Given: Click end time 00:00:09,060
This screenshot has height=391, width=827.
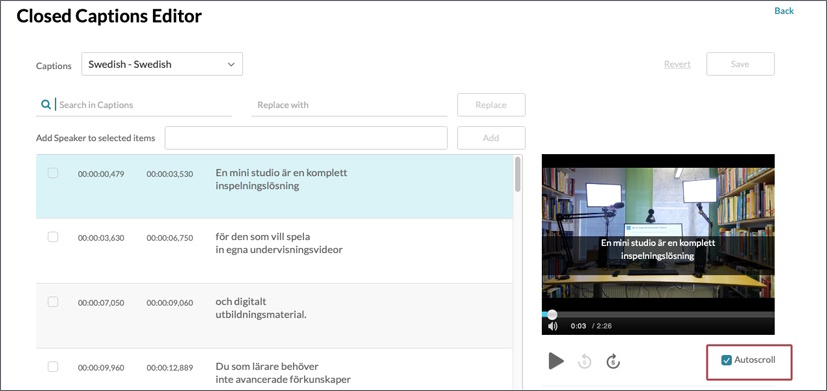Looking at the screenshot, I should pos(170,303).
